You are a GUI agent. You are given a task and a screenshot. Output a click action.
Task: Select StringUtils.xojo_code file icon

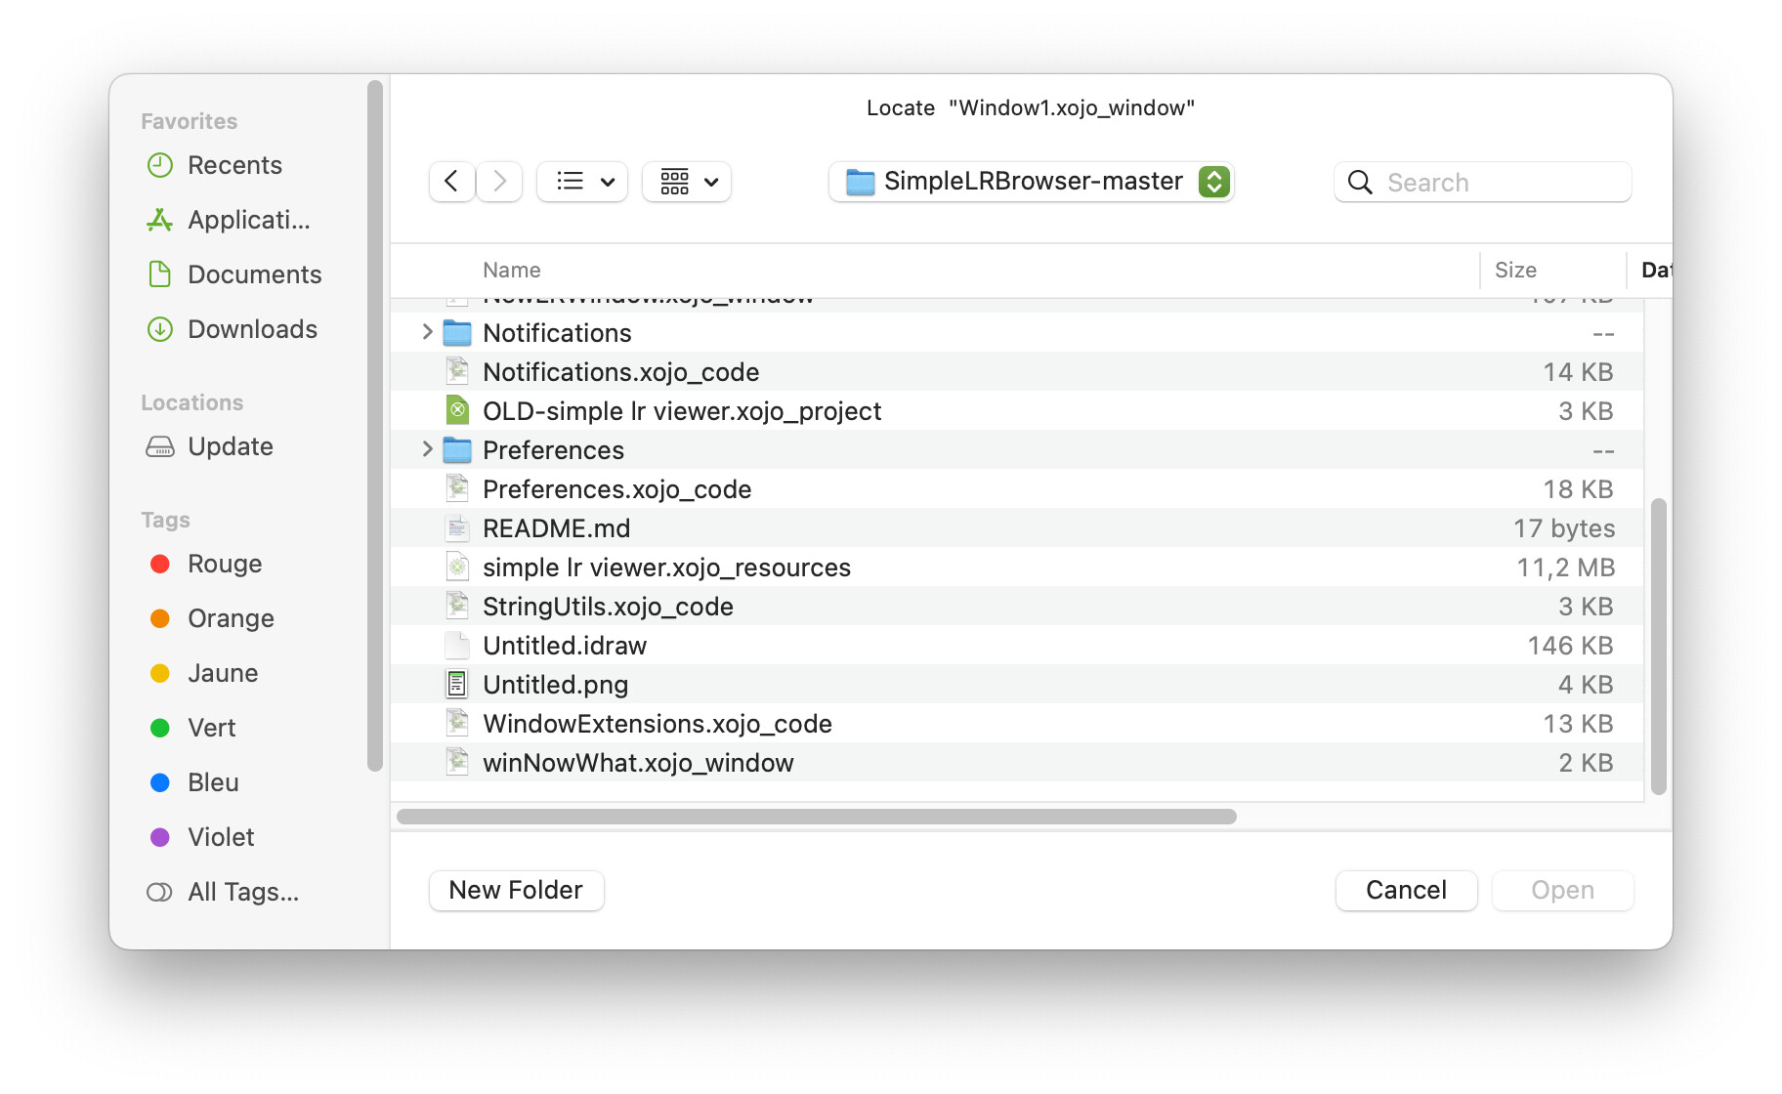457,607
